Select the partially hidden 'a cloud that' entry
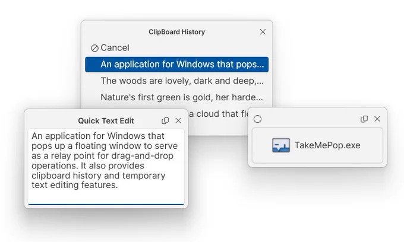 (x=218, y=114)
